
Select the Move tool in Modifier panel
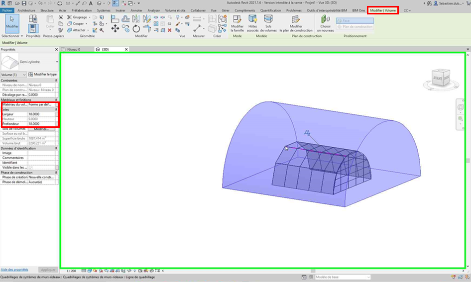115,29
